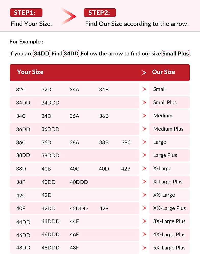
Task: Click the 'Our Size' column header
Action: pyautogui.click(x=163, y=72)
